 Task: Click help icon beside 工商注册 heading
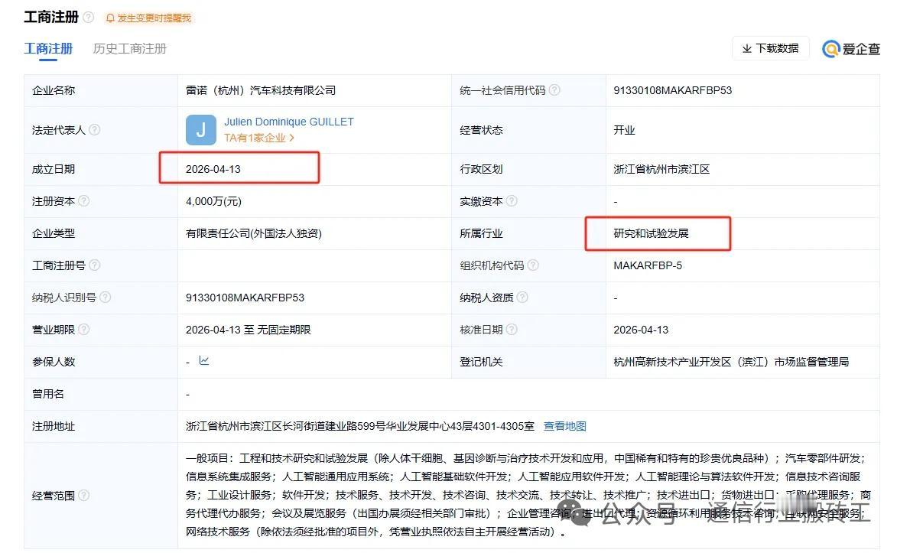[x=89, y=17]
